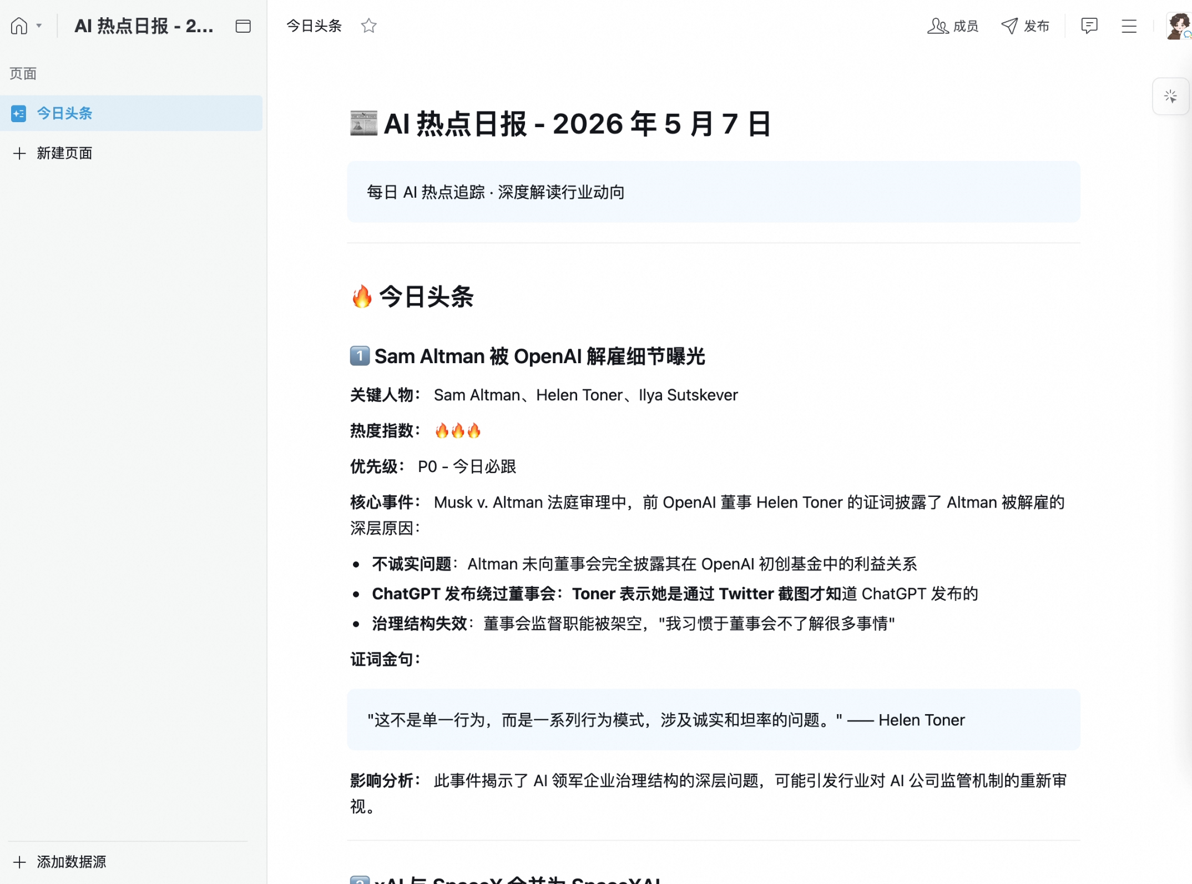Open the home icon in the top-left
Viewport: 1192px width, 884px height.
[x=19, y=26]
